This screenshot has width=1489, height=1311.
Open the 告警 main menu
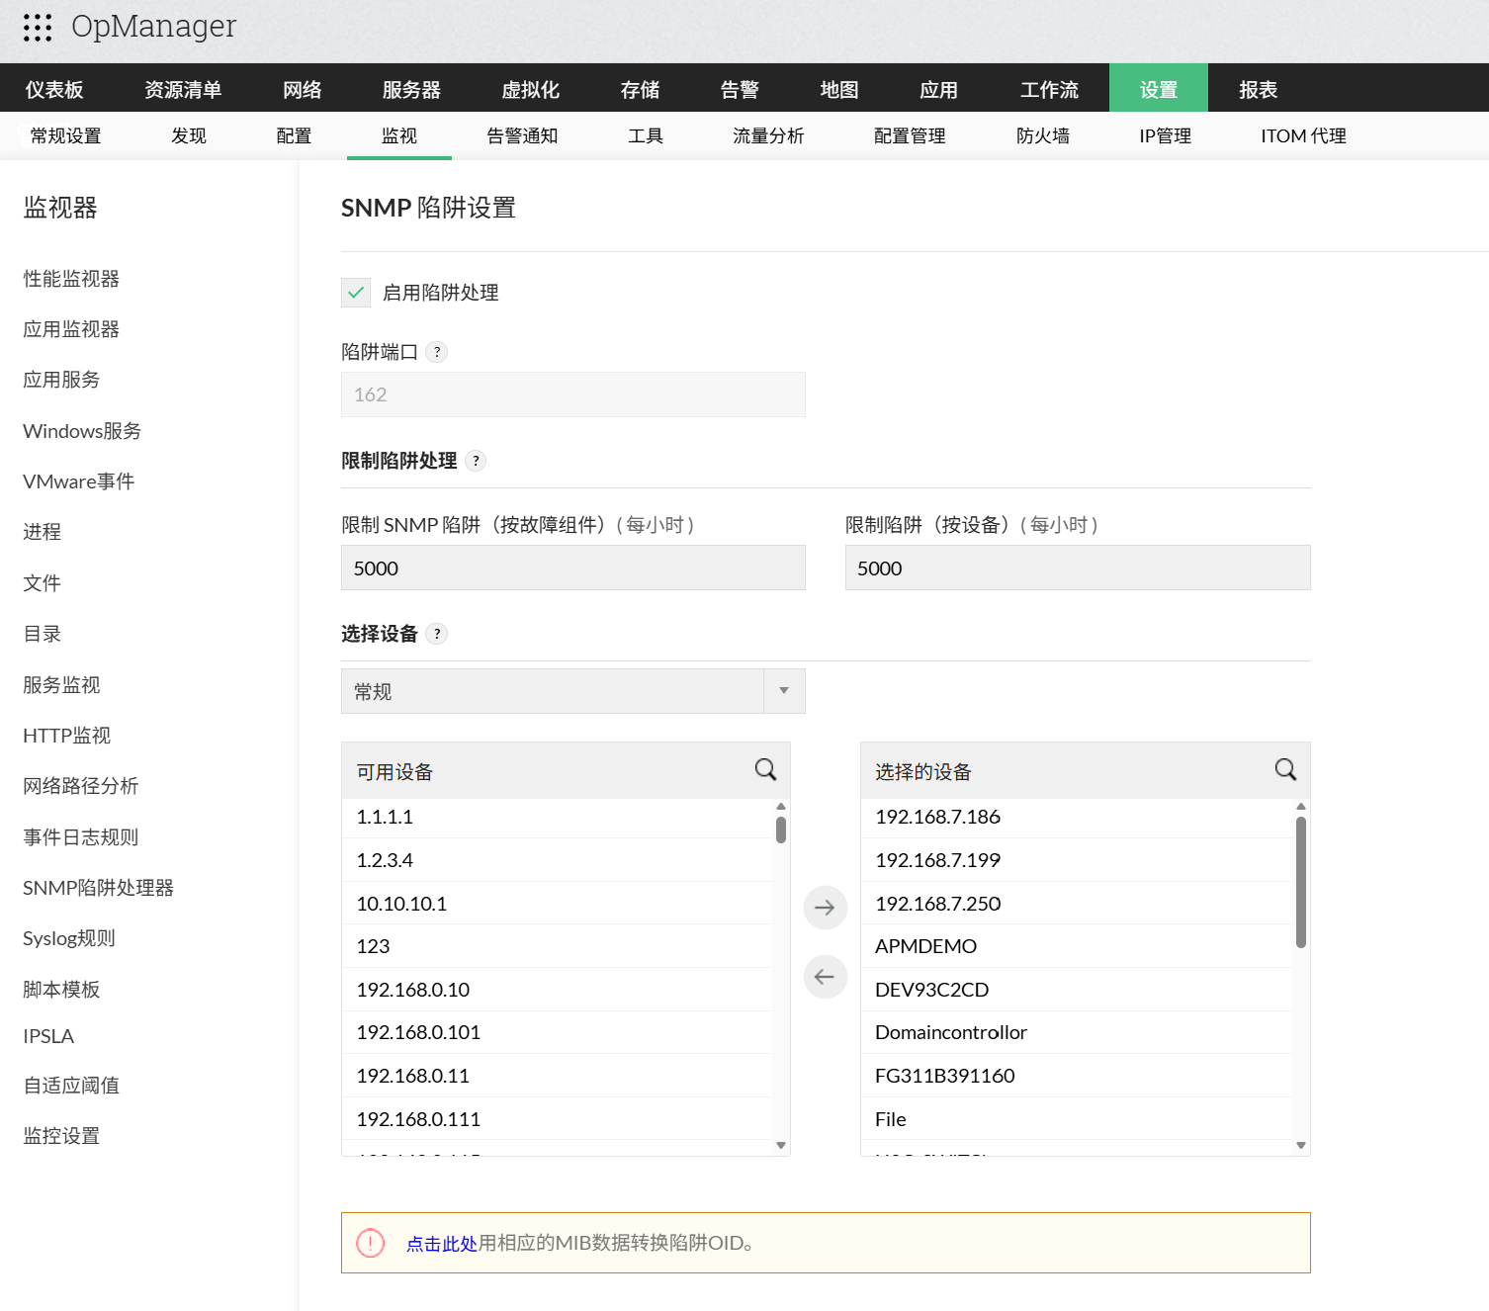click(x=740, y=89)
